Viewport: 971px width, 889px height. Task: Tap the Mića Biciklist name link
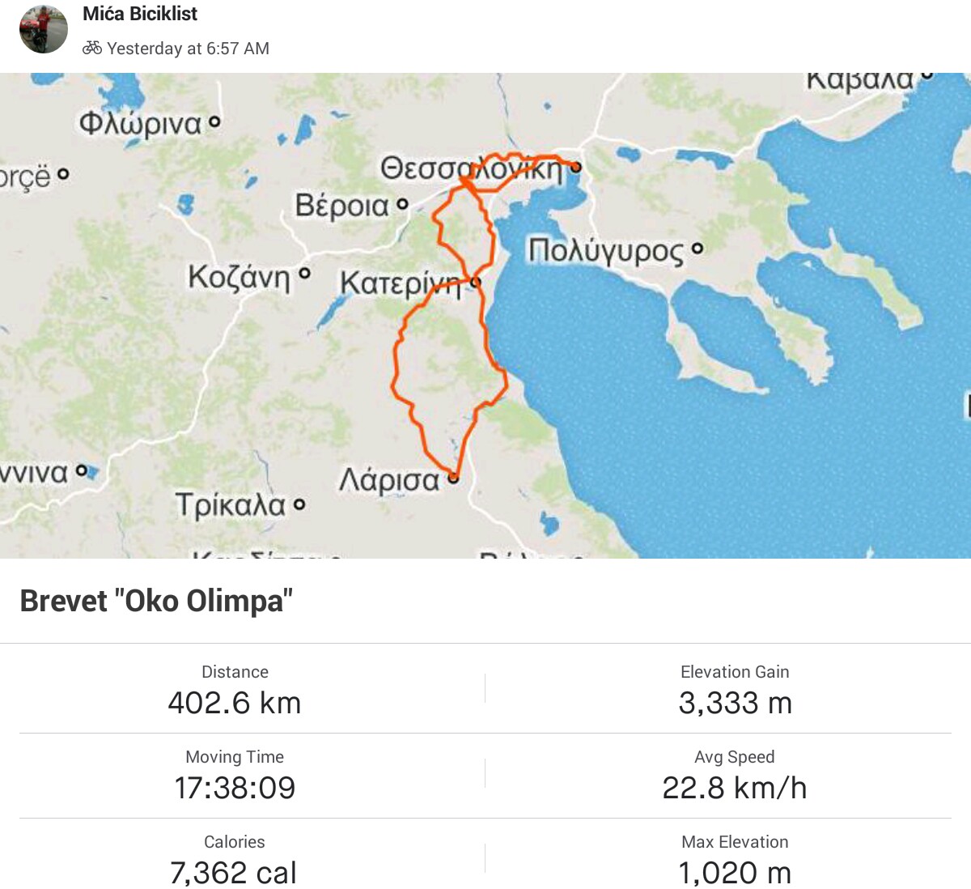pyautogui.click(x=140, y=14)
